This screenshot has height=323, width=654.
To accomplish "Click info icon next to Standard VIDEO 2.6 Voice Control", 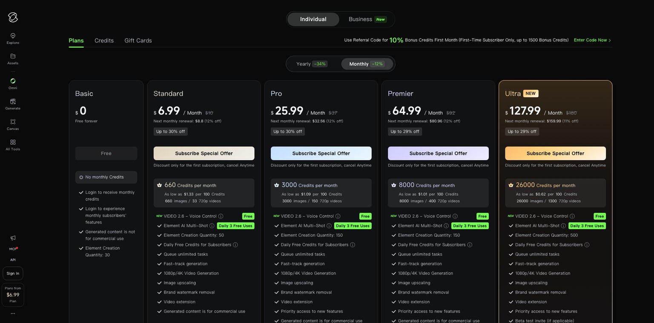I will point(221,216).
